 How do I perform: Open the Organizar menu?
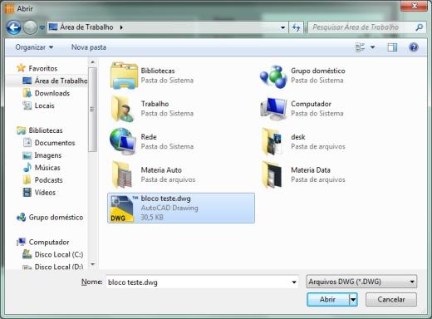pos(34,47)
